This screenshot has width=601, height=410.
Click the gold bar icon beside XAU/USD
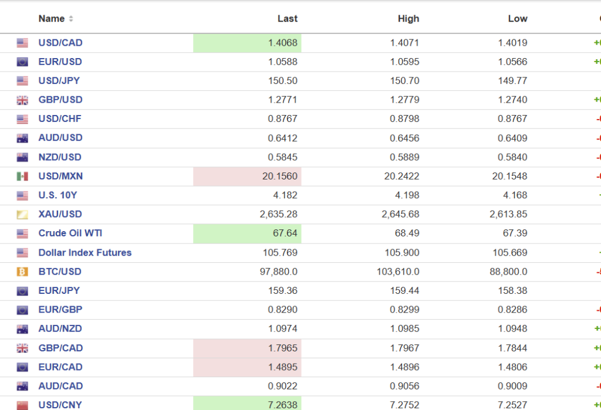tap(22, 215)
